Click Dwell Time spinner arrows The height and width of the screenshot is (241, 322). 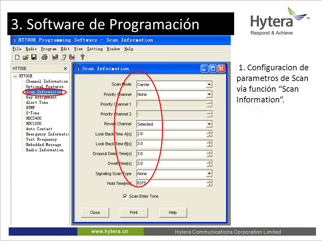tap(209, 164)
